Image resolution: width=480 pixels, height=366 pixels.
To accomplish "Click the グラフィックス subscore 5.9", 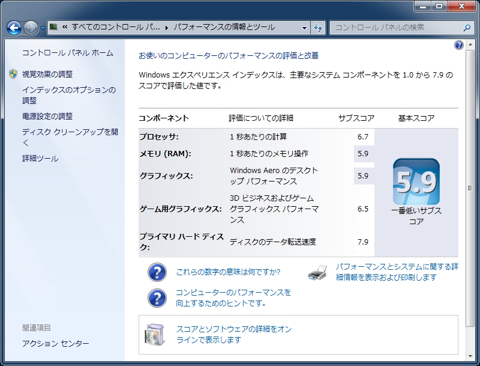I will [363, 176].
